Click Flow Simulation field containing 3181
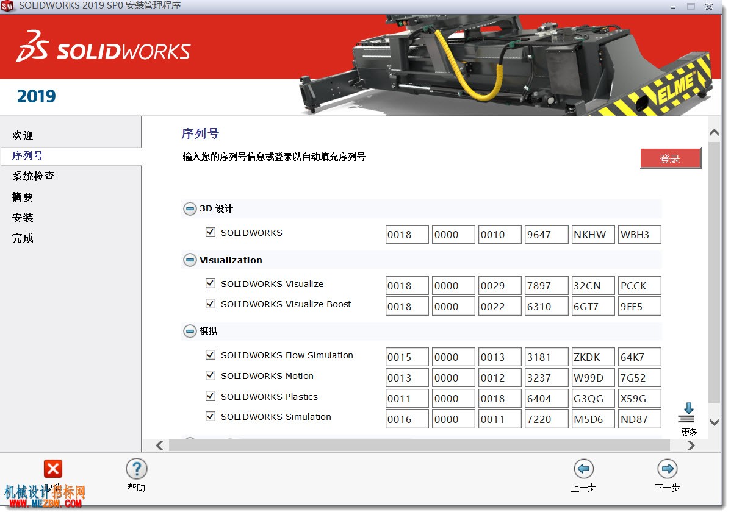The width and height of the screenshot is (731, 515). [546, 357]
